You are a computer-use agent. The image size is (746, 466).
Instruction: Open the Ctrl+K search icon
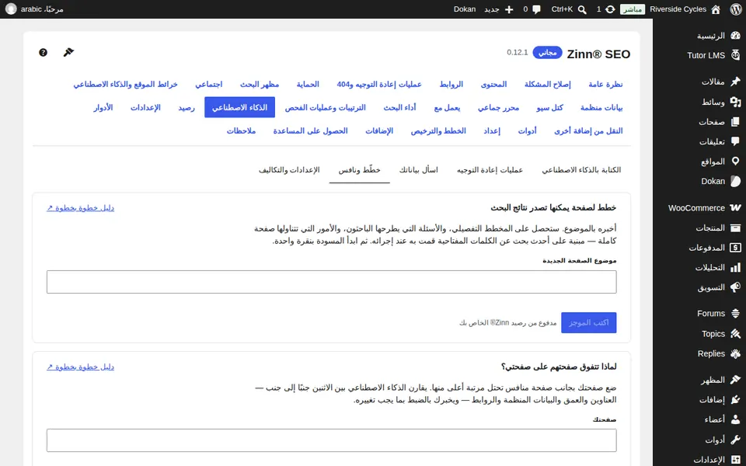[582, 9]
